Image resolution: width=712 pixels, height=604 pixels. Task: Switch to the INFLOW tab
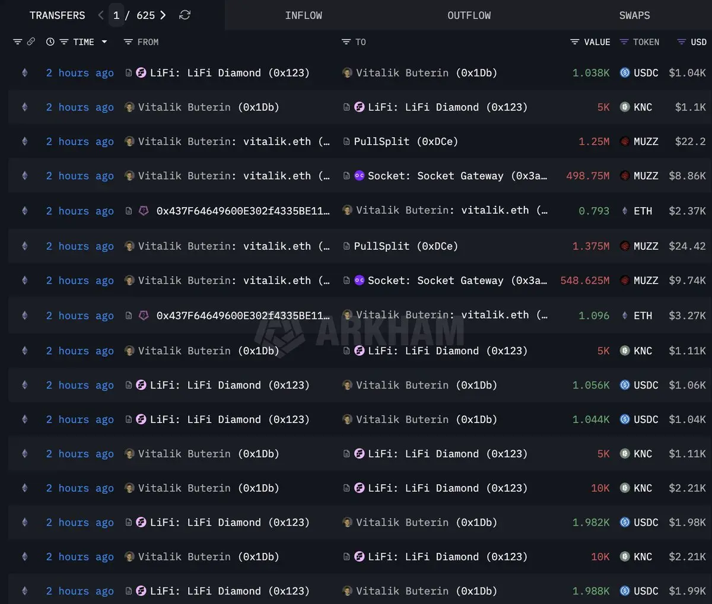pos(303,15)
